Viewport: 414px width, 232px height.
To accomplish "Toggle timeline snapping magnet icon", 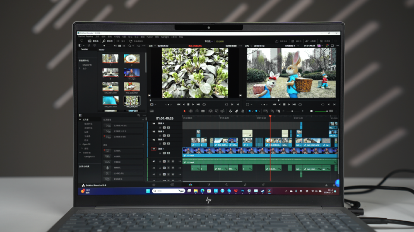I will [x=231, y=111].
